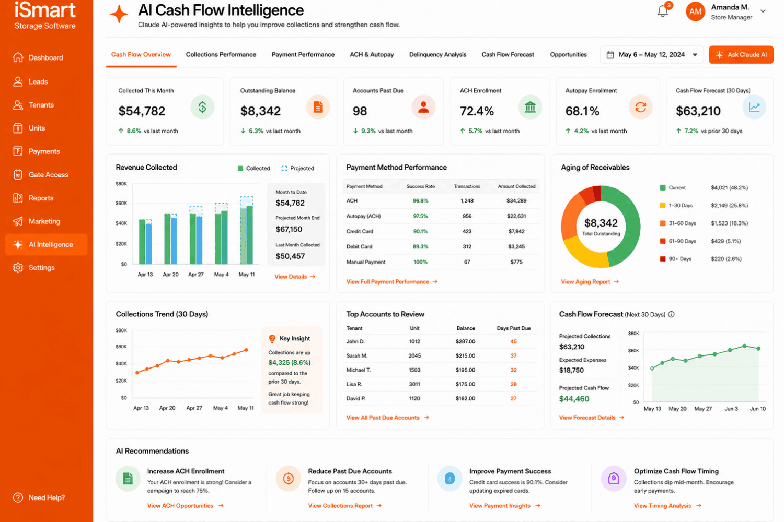784x522 pixels.
Task: Open the May 6 – May 12 date range dropdown
Action: 652,55
